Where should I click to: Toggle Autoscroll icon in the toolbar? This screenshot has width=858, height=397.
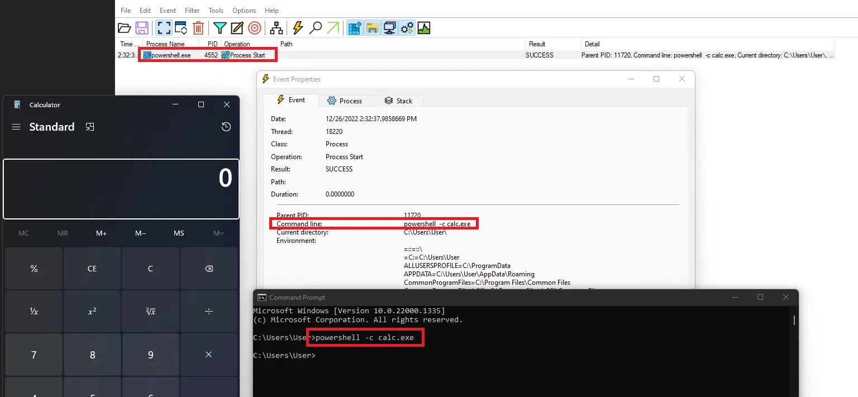coord(180,28)
